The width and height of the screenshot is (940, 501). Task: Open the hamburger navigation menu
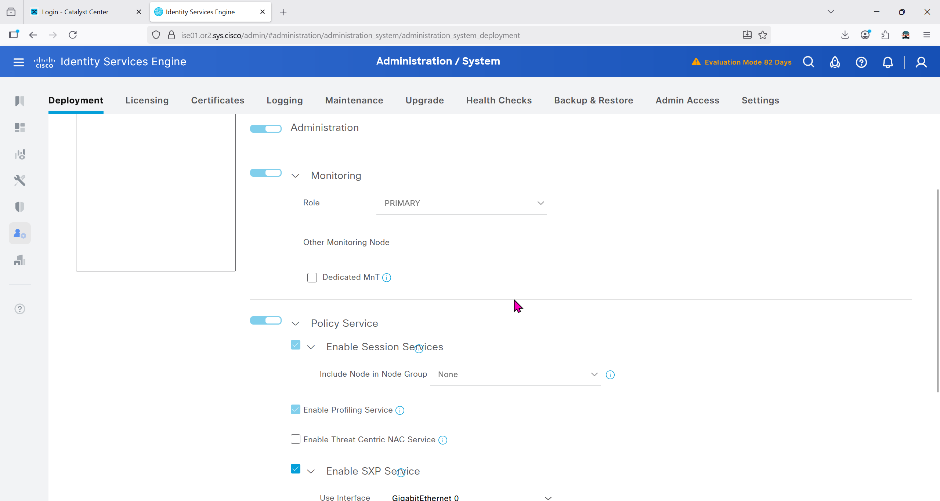18,62
